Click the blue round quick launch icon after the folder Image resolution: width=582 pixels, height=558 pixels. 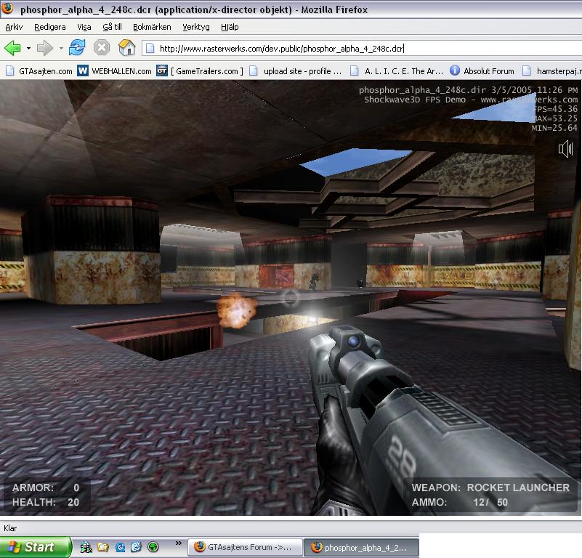click(x=120, y=547)
